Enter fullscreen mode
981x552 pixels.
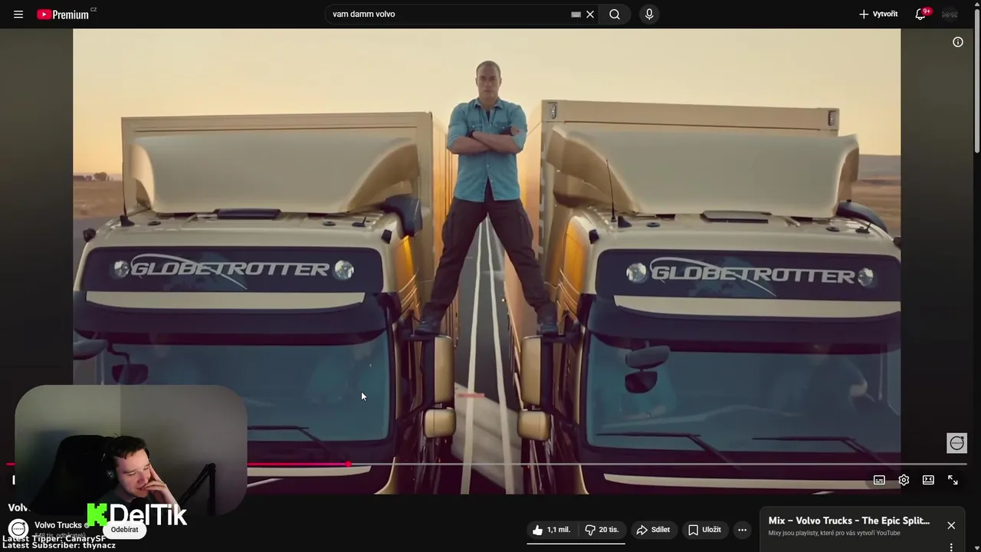click(953, 480)
